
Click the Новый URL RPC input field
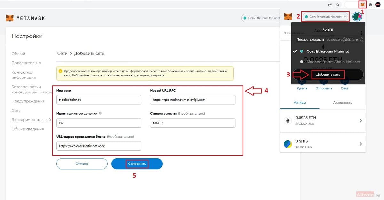[x=193, y=100]
